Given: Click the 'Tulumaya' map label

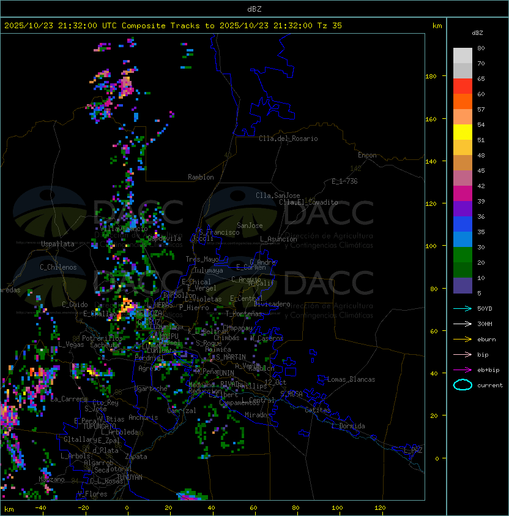Looking at the screenshot, I should point(209,270).
